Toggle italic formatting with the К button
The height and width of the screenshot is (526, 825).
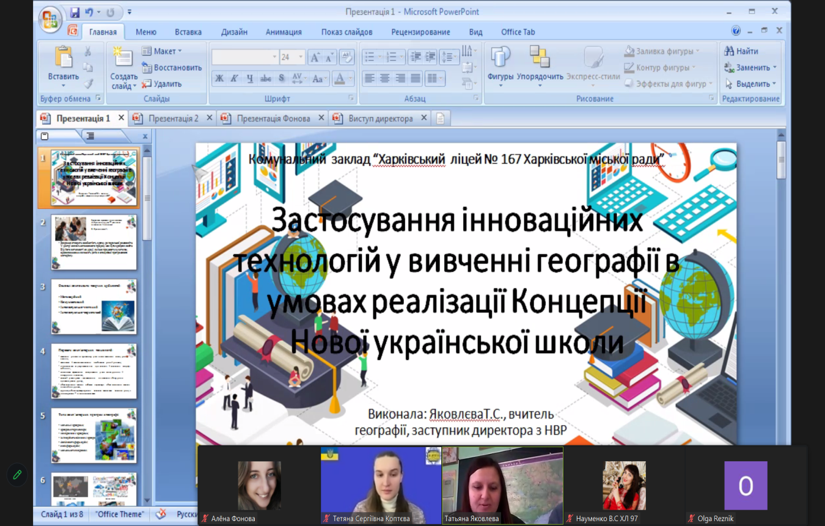click(234, 78)
